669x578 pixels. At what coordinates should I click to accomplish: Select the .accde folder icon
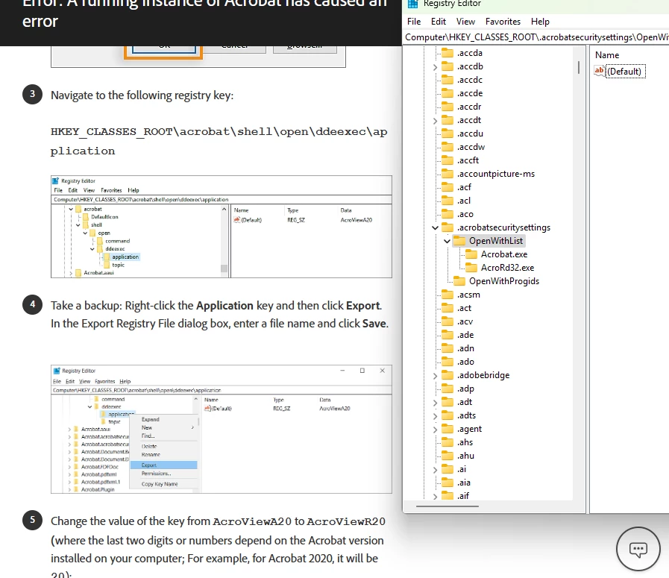tap(447, 93)
